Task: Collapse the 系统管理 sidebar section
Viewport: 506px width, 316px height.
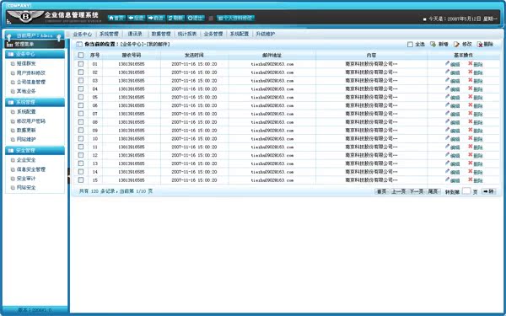Action: [x=35, y=102]
